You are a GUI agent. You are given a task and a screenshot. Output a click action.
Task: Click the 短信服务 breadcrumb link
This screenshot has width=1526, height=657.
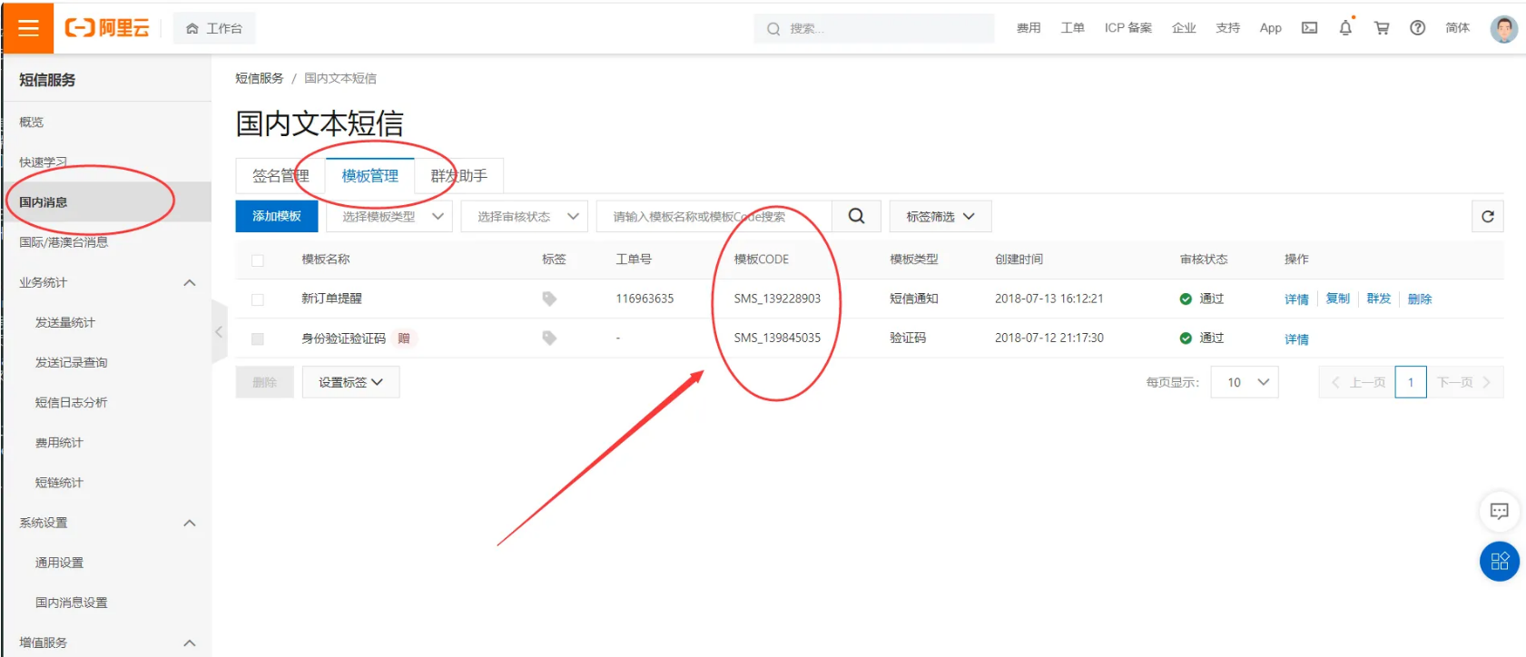pyautogui.click(x=260, y=78)
